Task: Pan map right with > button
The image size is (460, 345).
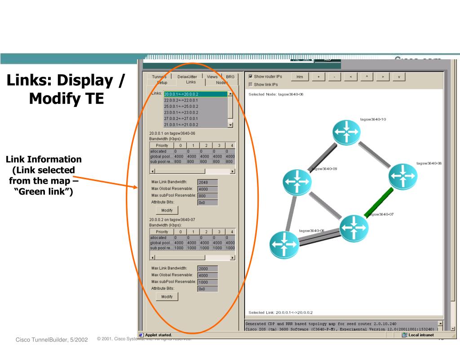Action: [383, 77]
